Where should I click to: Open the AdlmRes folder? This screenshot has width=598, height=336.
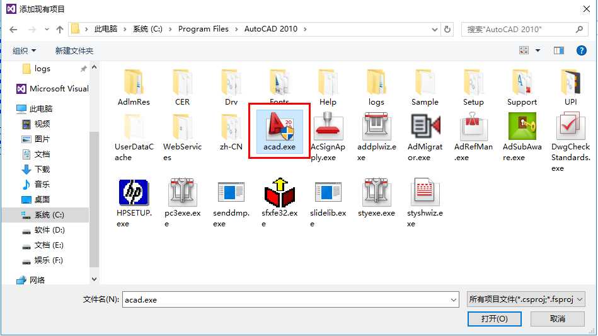pos(134,82)
